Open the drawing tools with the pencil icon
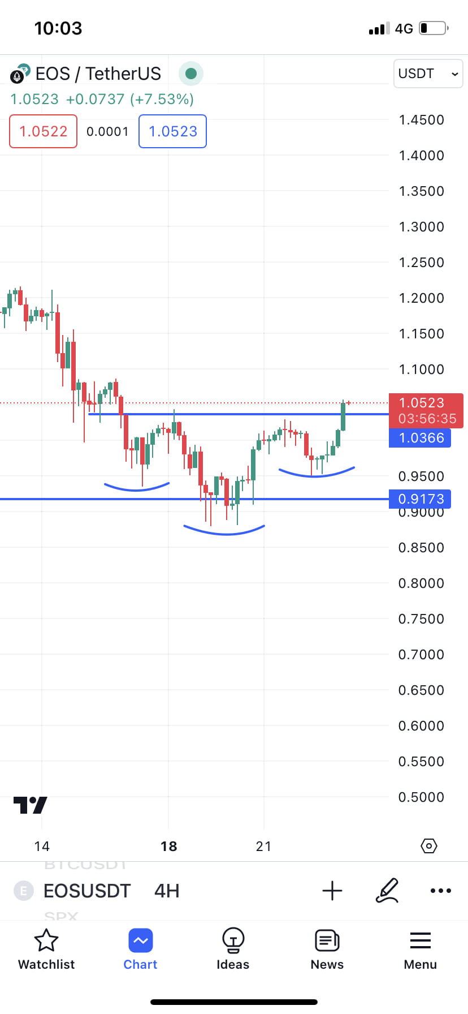 pyautogui.click(x=388, y=891)
